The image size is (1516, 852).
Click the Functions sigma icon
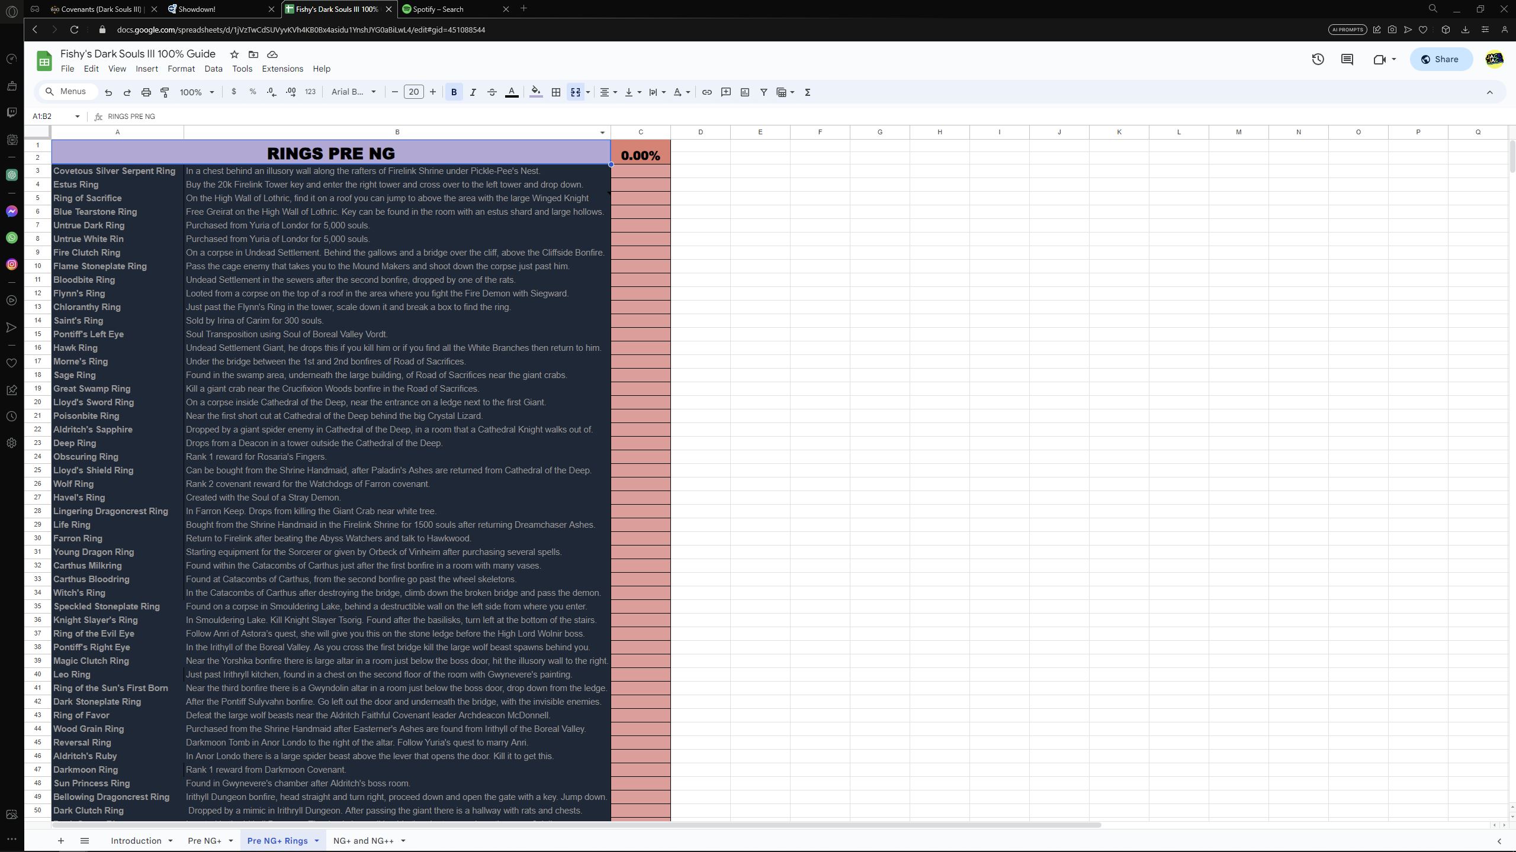tap(807, 92)
